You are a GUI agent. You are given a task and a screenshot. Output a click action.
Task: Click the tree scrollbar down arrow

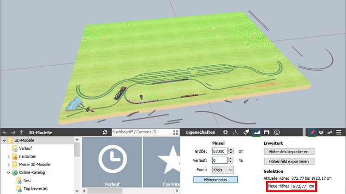tap(77, 191)
